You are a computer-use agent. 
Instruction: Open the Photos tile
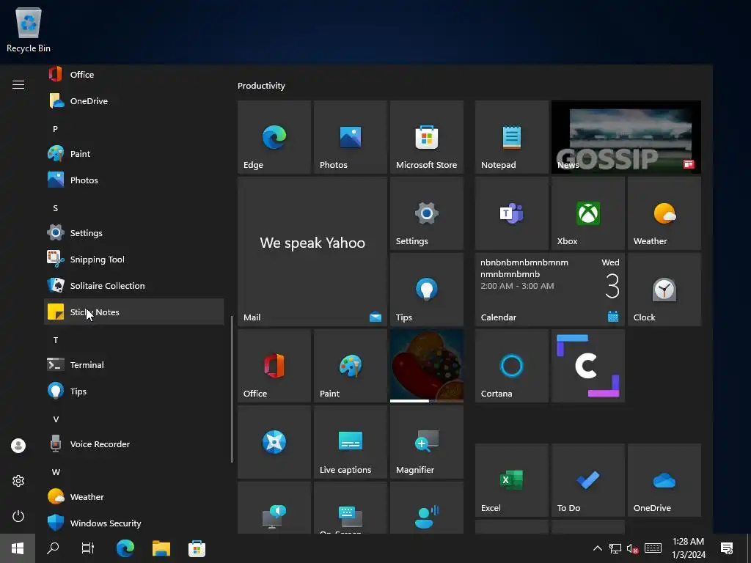coord(350,137)
